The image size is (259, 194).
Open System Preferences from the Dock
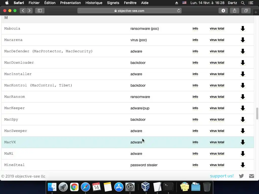pyautogui.click(x=130, y=187)
